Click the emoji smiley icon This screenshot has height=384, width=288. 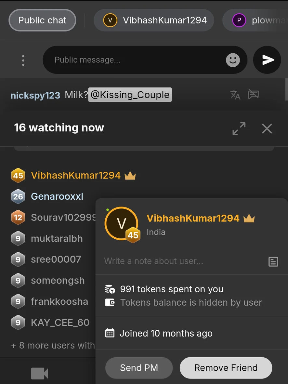[233, 60]
